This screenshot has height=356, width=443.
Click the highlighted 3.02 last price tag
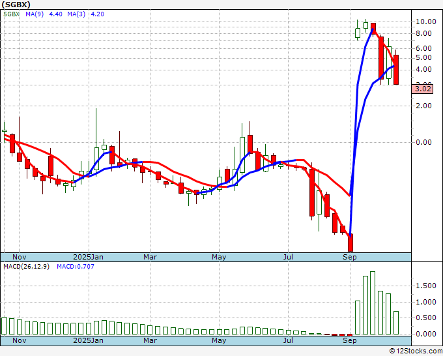click(x=422, y=89)
